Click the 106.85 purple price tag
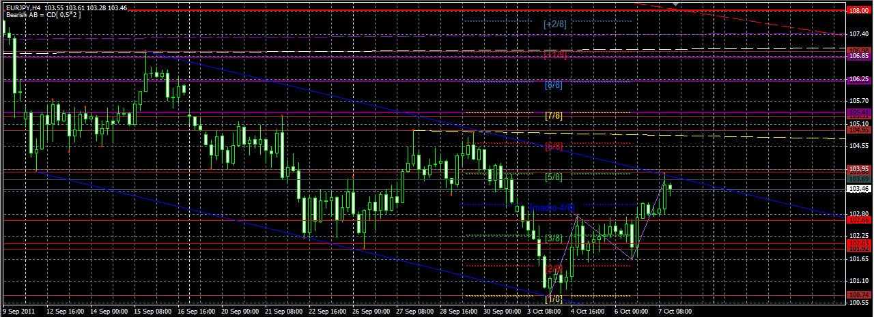This screenshot has height=317, width=874. pyautogui.click(x=859, y=57)
